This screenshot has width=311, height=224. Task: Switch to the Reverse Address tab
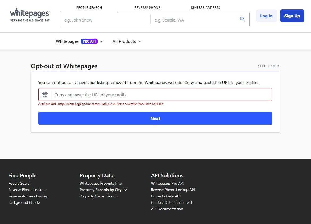click(x=205, y=7)
